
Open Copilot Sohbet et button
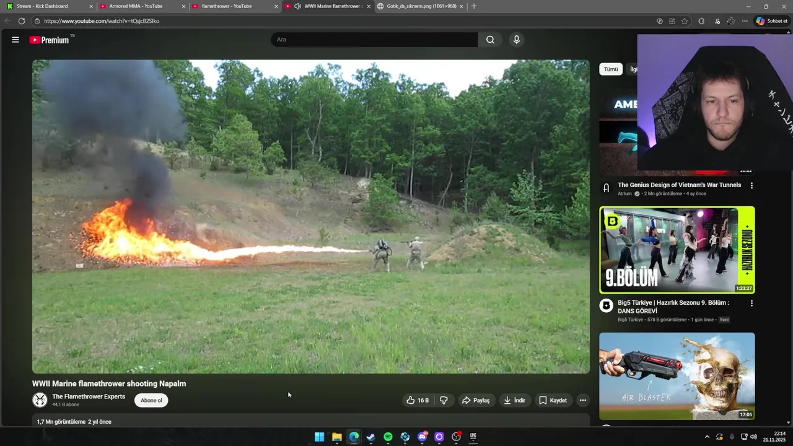(x=772, y=21)
